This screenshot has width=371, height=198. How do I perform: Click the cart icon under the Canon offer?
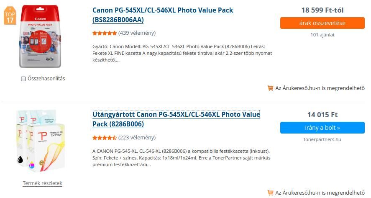coord(270,88)
